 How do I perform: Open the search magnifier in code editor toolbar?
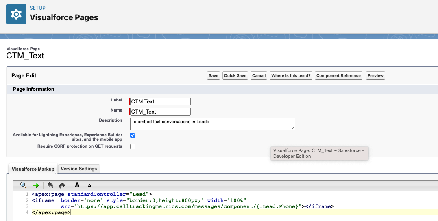click(24, 185)
